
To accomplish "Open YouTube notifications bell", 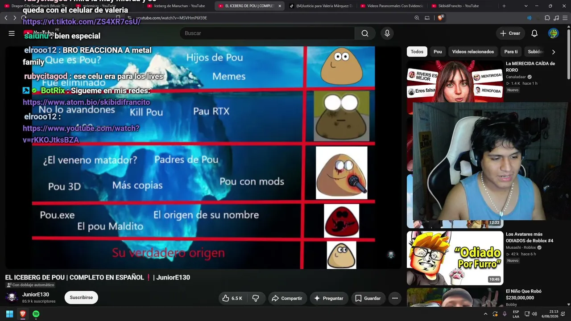I will [x=534, y=33].
